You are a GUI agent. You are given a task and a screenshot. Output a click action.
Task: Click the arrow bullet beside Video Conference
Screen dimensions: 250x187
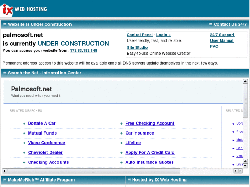(x=24, y=143)
